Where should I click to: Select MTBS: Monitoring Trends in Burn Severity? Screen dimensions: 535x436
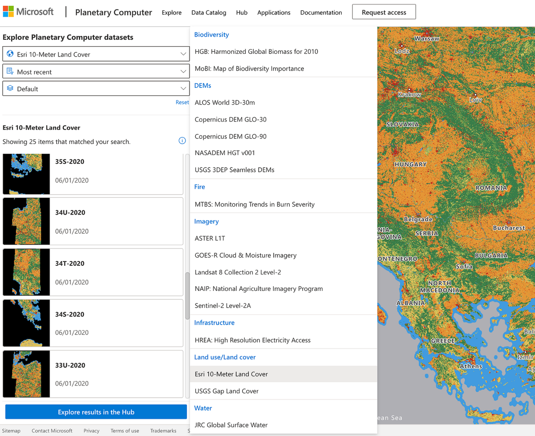click(284, 204)
